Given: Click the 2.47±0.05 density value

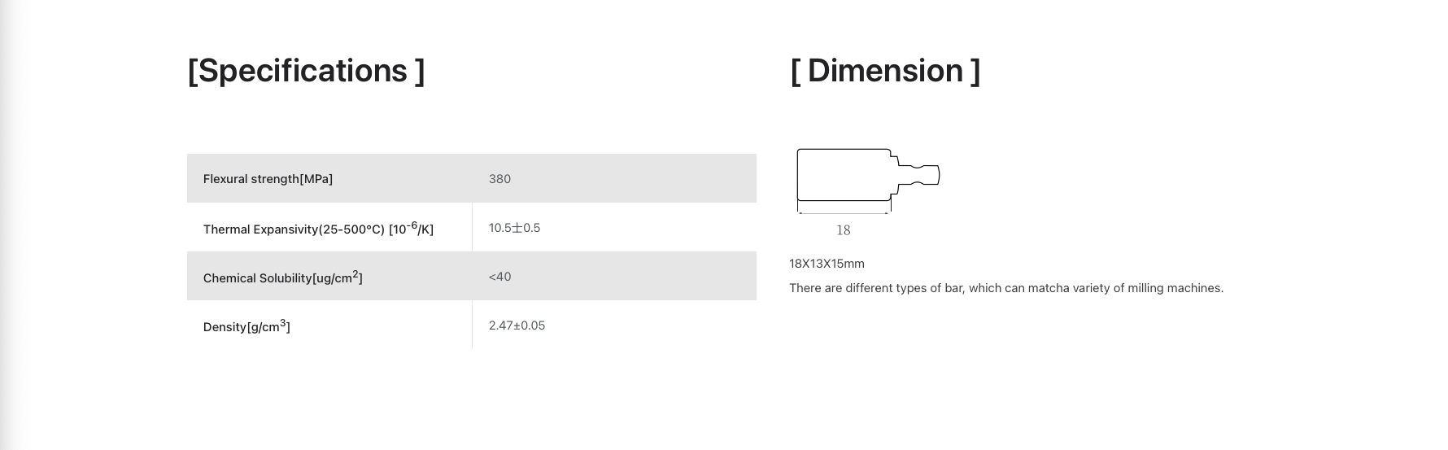Looking at the screenshot, I should [517, 325].
